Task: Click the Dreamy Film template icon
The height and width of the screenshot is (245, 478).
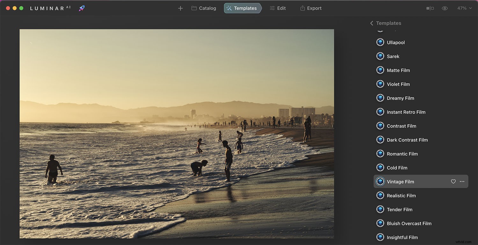Action: [380, 98]
